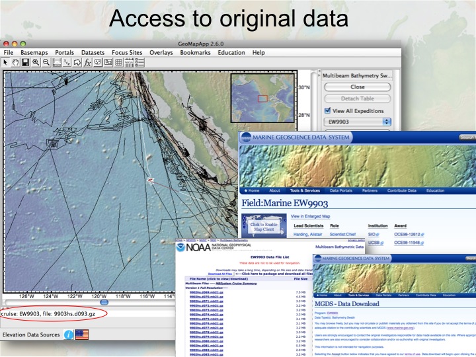Open the File menu
Viewport: 476px width, 357px height.
point(8,52)
